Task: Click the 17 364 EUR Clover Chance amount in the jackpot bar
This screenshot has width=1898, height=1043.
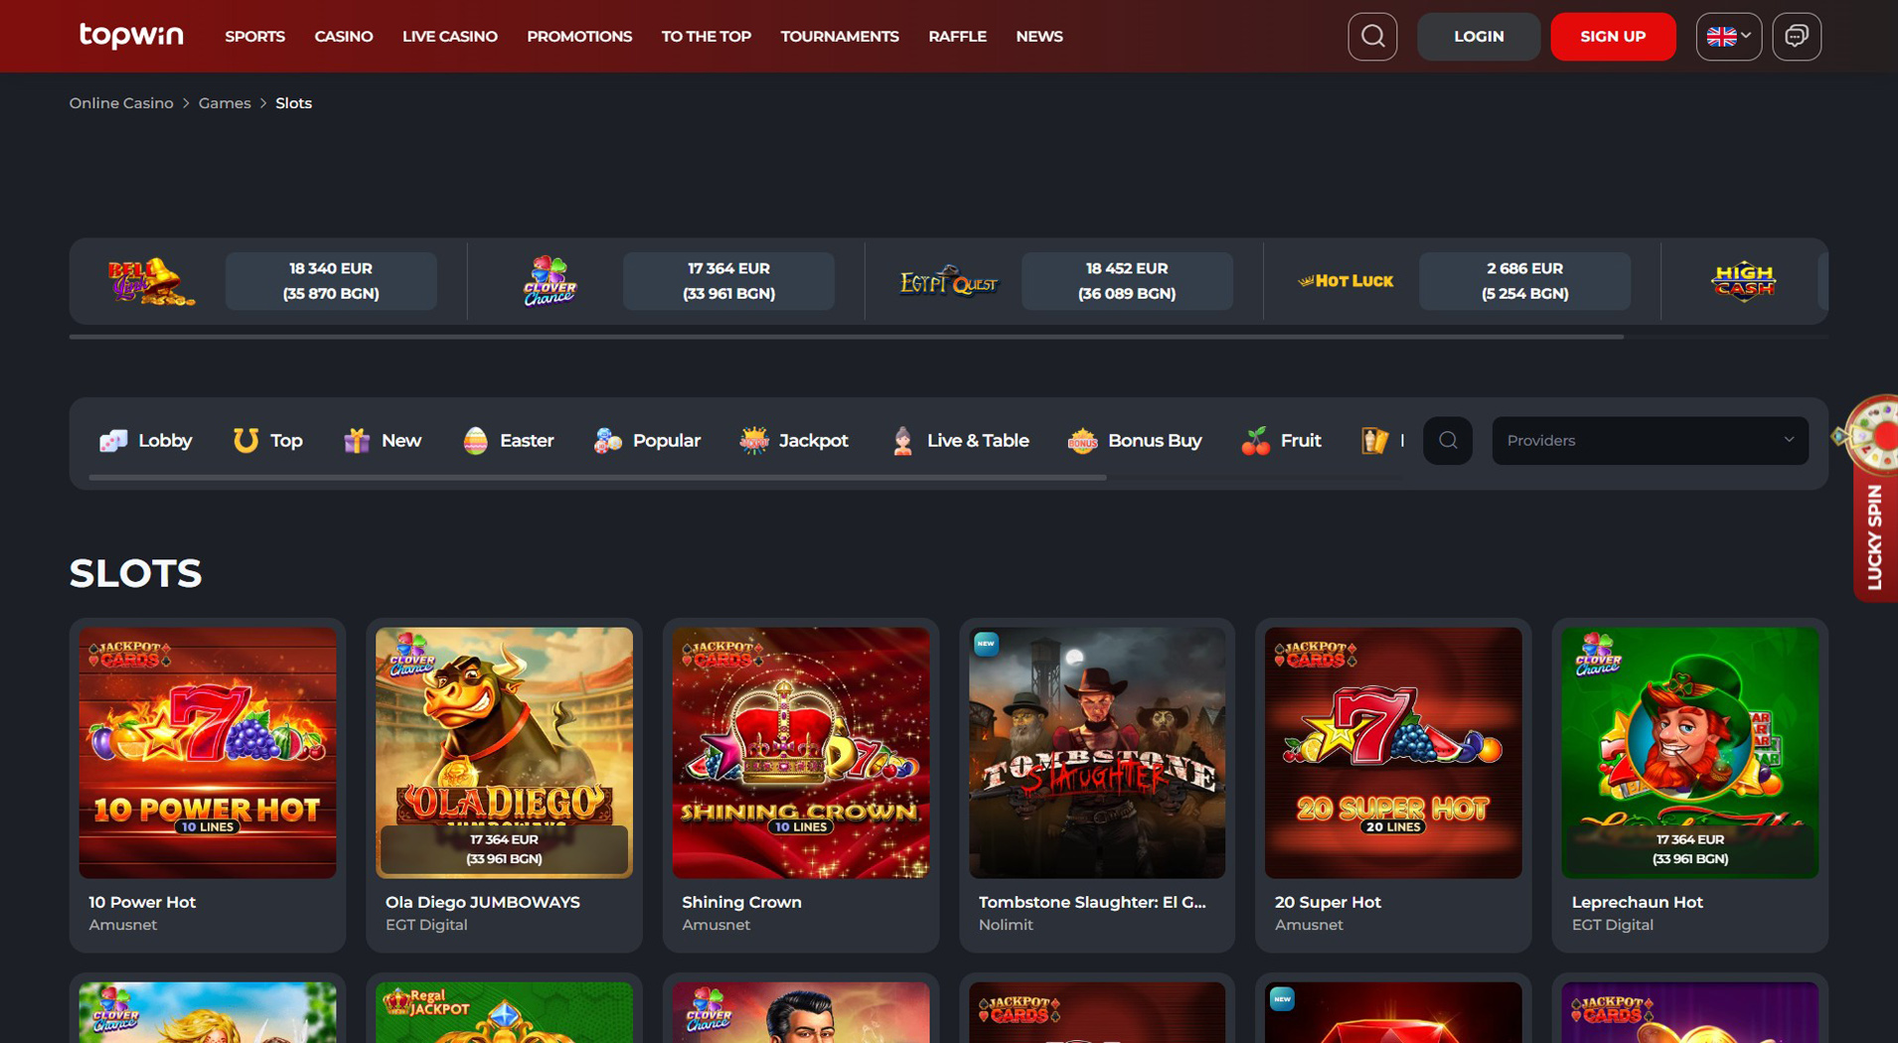Action: click(728, 281)
